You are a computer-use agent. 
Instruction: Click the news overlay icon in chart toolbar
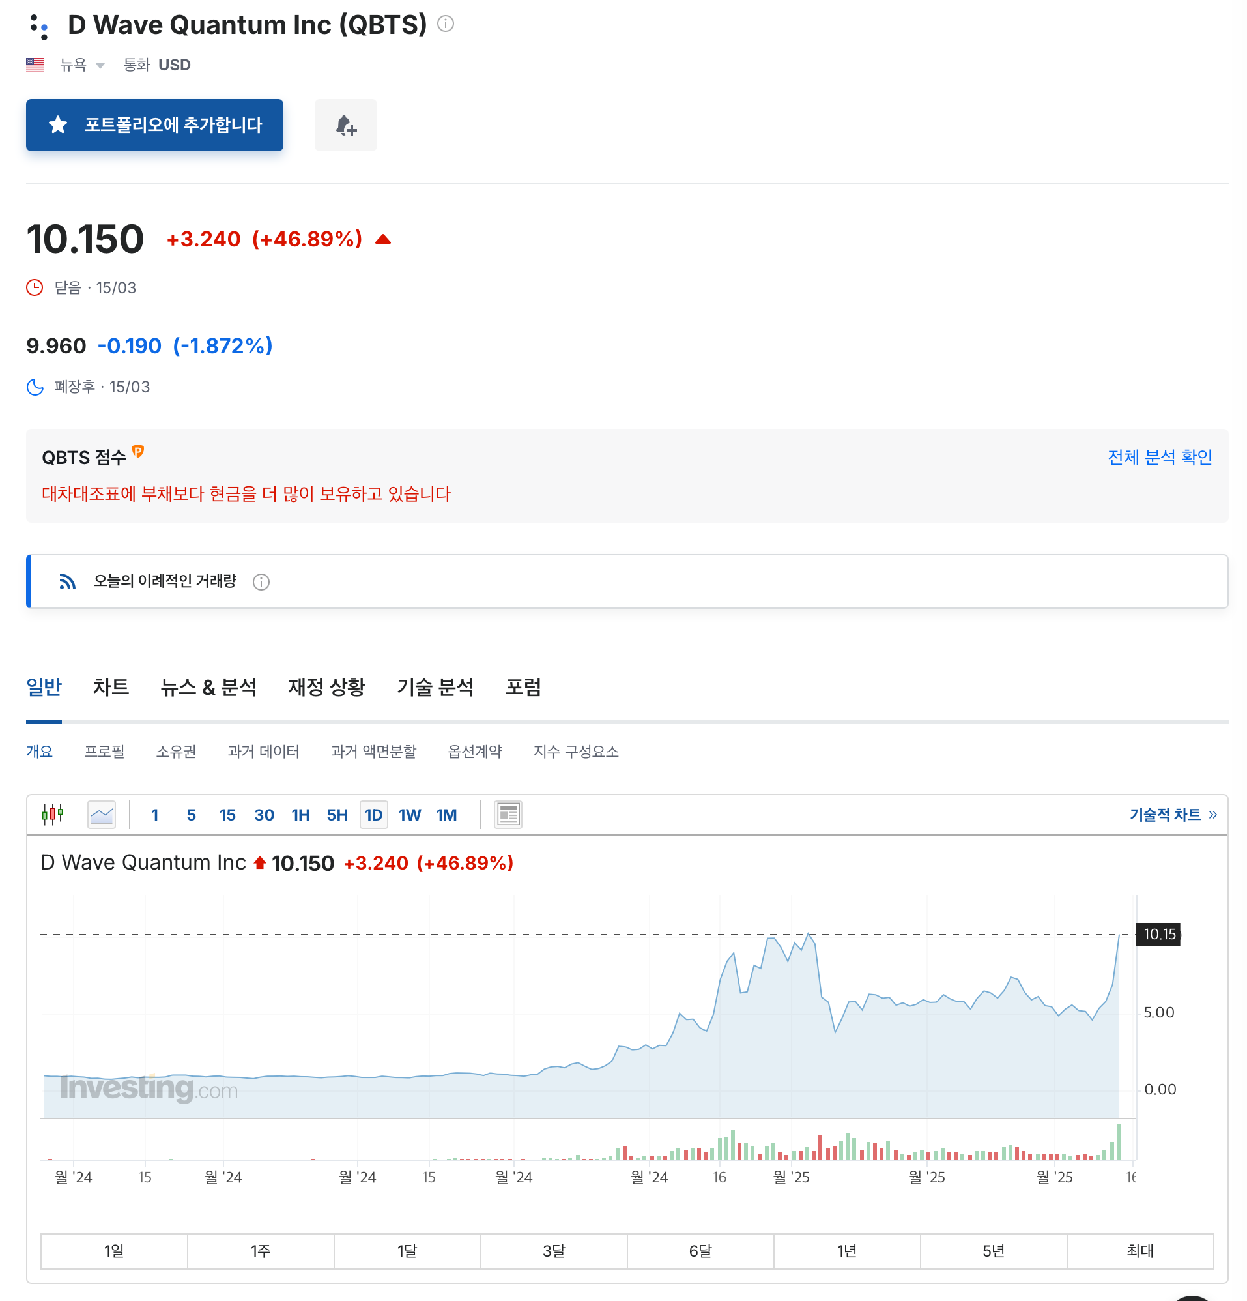[x=508, y=815]
